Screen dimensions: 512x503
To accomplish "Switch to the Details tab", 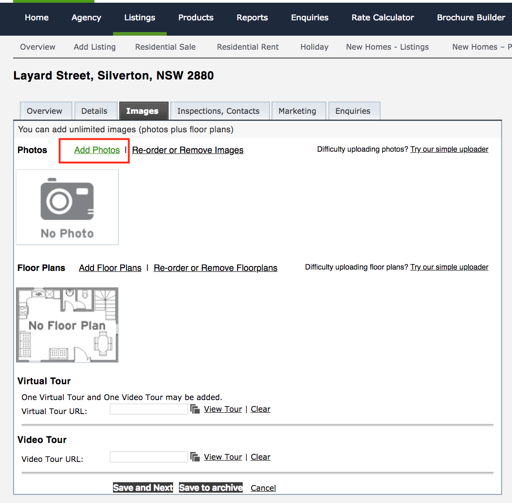I will [x=96, y=111].
